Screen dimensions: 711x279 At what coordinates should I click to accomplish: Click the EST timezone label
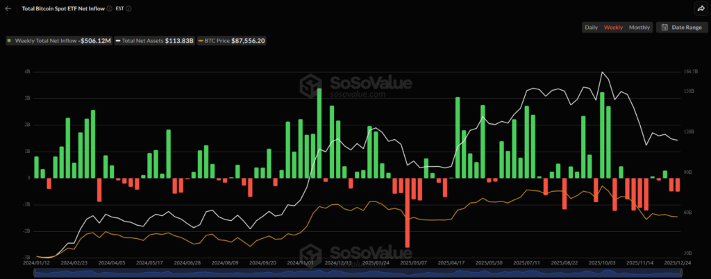coord(120,8)
